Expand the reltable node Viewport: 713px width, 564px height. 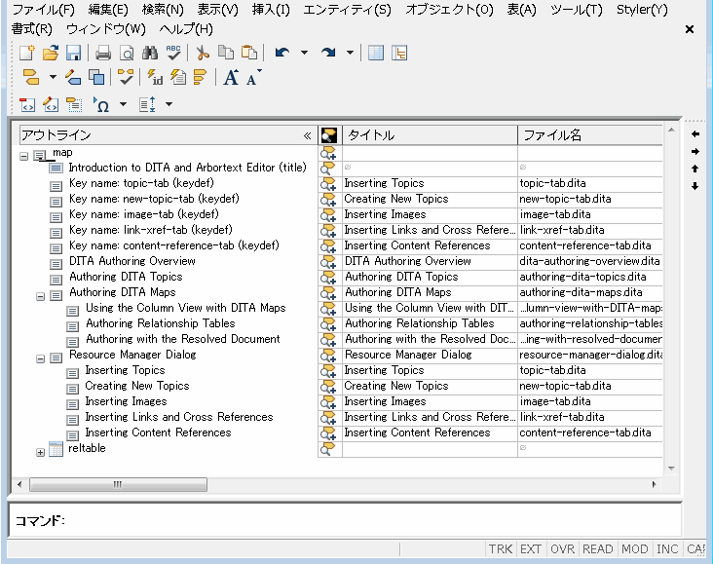tap(41, 453)
